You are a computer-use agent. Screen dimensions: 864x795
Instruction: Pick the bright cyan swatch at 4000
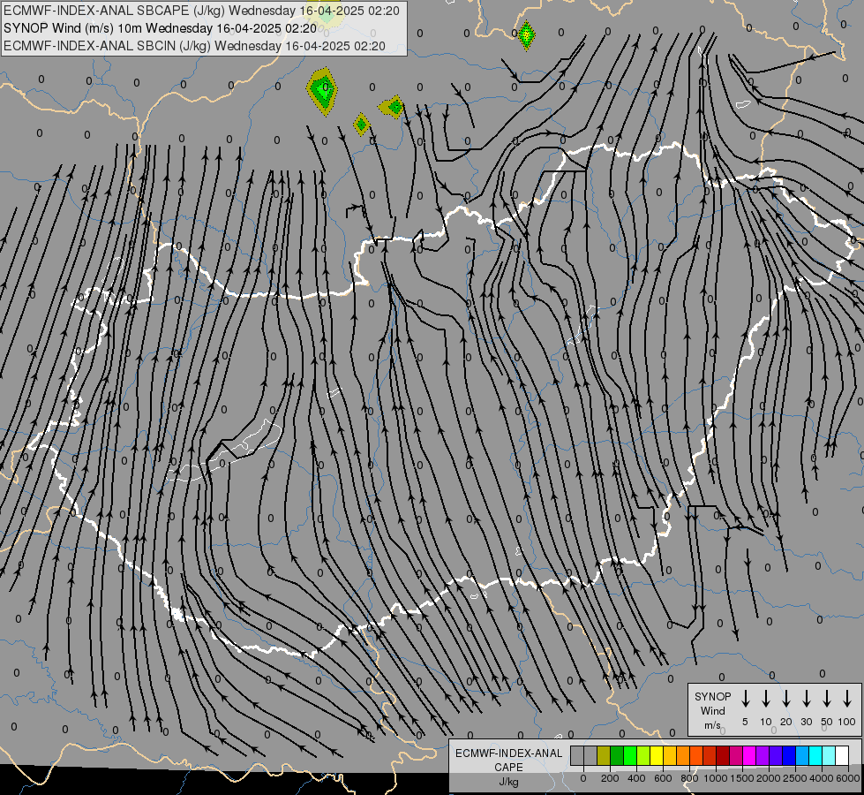pyautogui.click(x=815, y=755)
